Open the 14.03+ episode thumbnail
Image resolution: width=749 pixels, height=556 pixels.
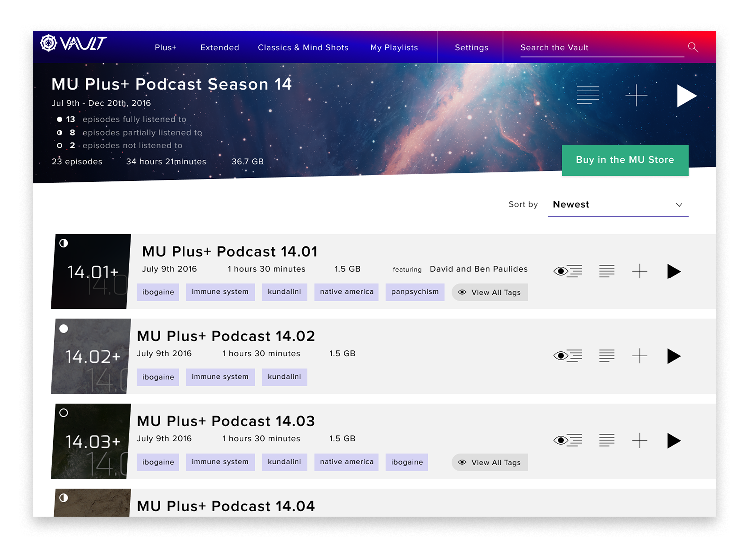91,441
